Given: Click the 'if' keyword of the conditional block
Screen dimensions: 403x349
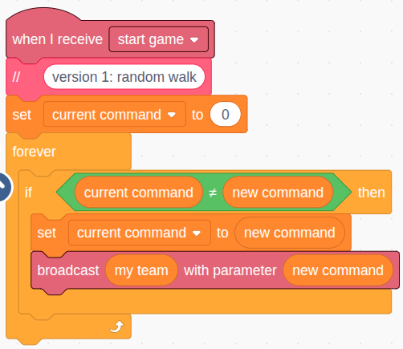Looking at the screenshot, I should [28, 193].
